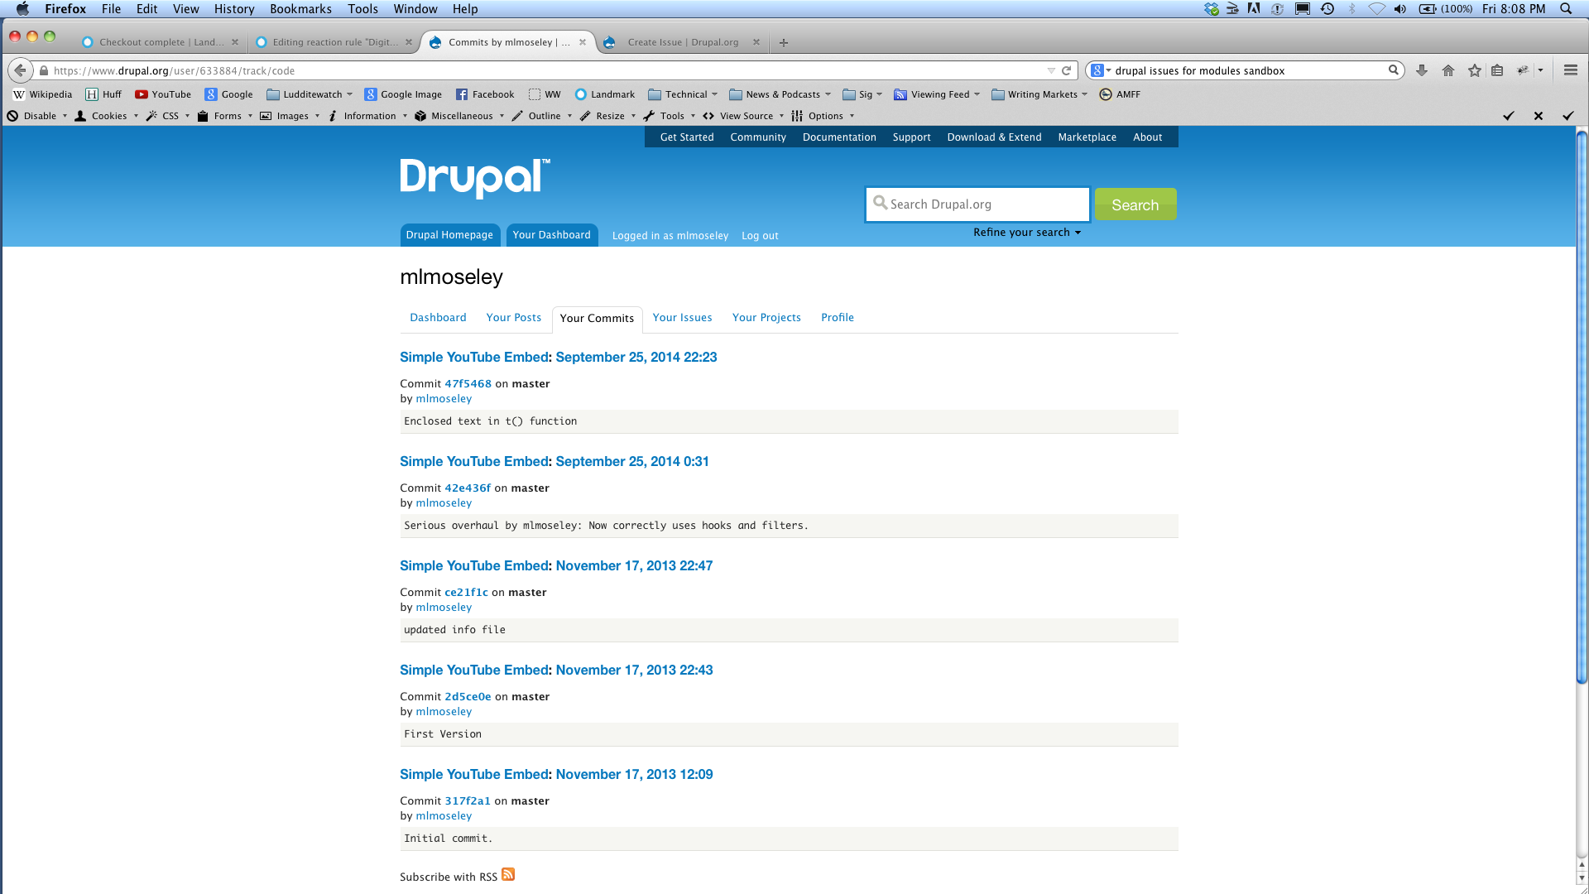This screenshot has height=894, width=1589.
Task: Open Landmark bookmark
Action: pos(605,94)
